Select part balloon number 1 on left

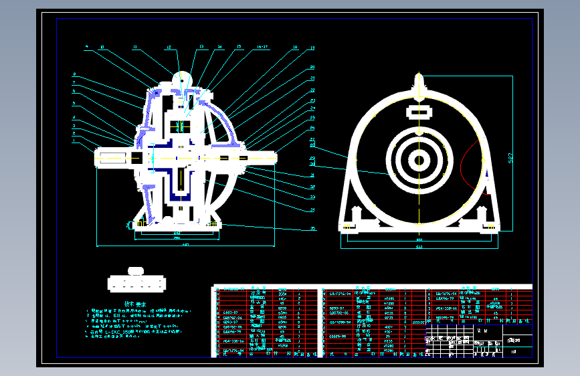point(74,140)
